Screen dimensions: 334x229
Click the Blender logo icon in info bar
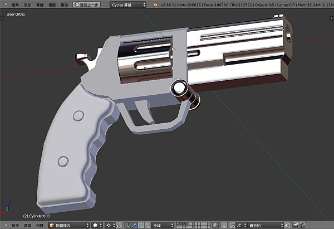coord(155,4)
